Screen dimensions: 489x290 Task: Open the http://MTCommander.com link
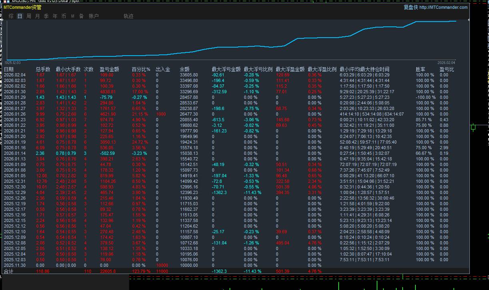pyautogui.click(x=443, y=7)
